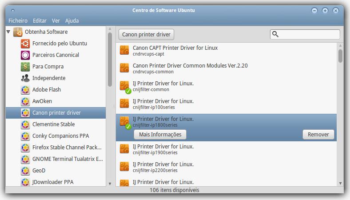Image resolution: width=350 pixels, height=200 pixels.
Task: Click the Independente people icon
Action: point(25,78)
